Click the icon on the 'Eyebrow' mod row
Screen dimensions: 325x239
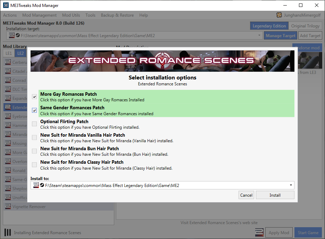[x=8, y=116]
